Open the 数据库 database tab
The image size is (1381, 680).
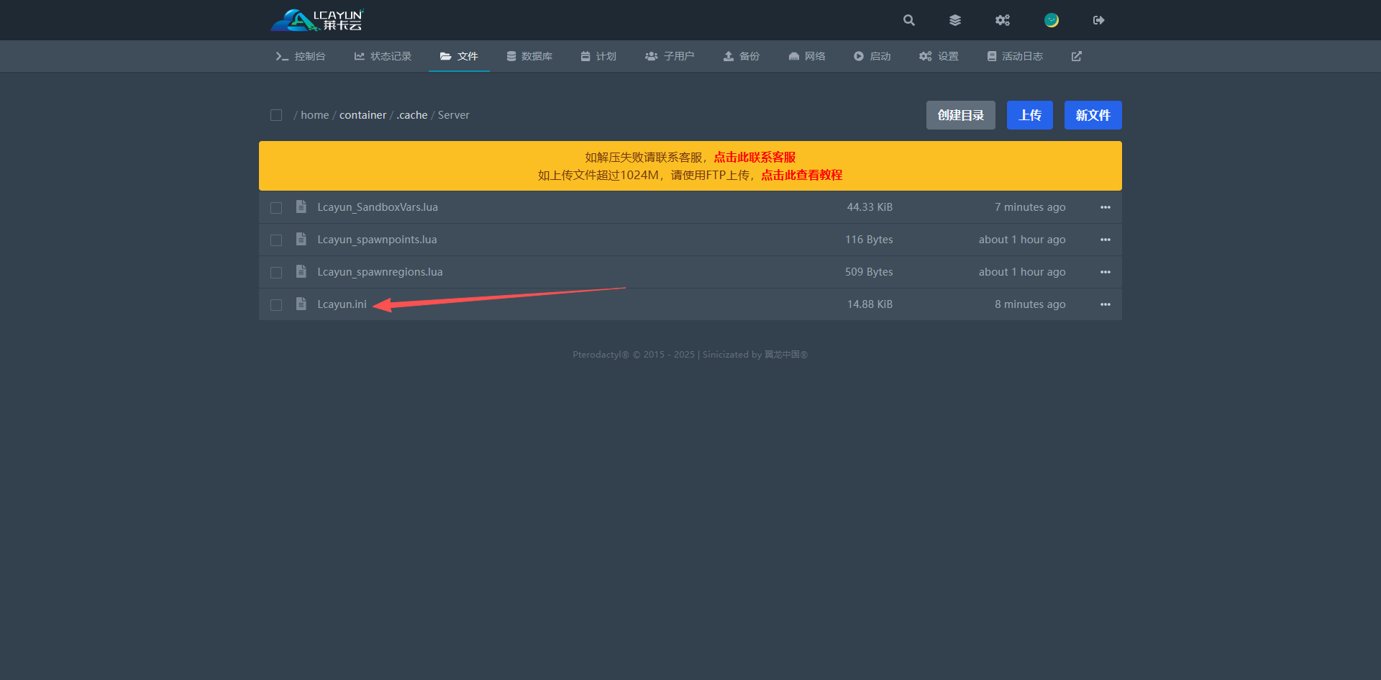[529, 56]
